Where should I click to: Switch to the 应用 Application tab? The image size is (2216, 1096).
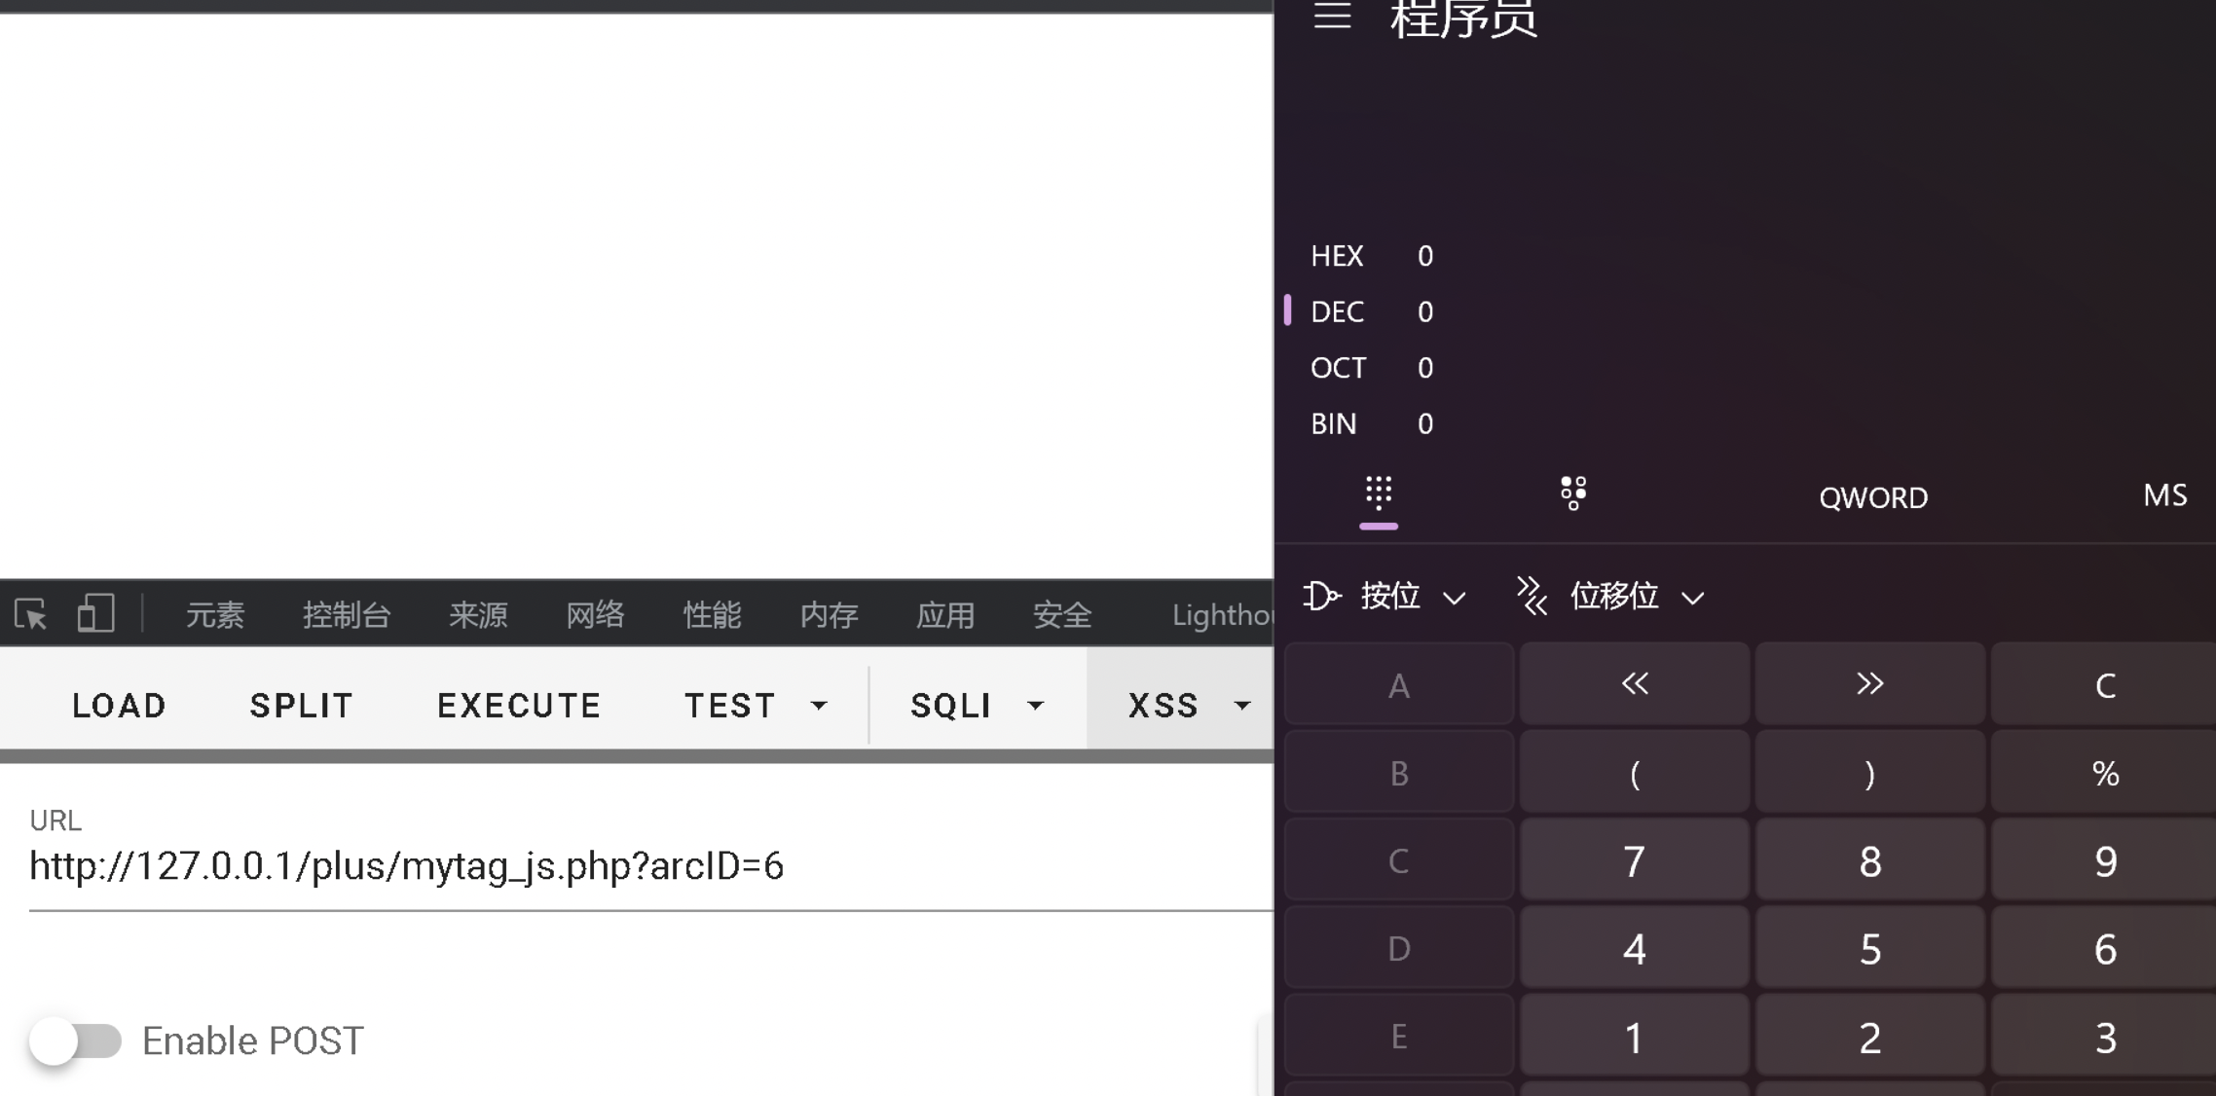point(945,614)
